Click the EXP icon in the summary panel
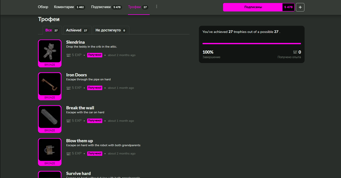 tap(295, 52)
